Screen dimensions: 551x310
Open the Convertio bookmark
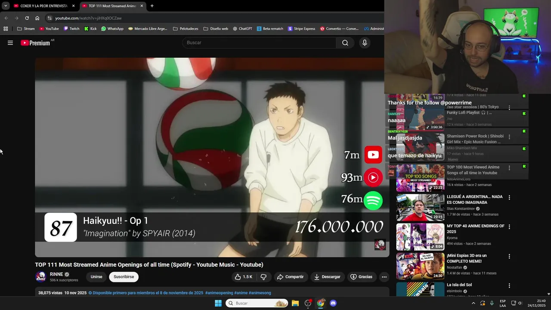click(339, 29)
